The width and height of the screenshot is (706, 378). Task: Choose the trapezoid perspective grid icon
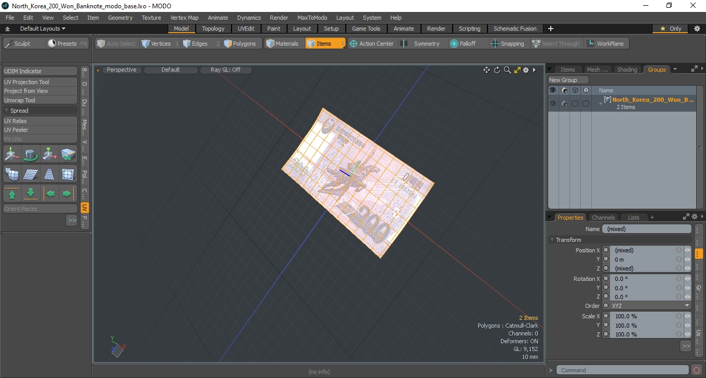[x=49, y=174]
